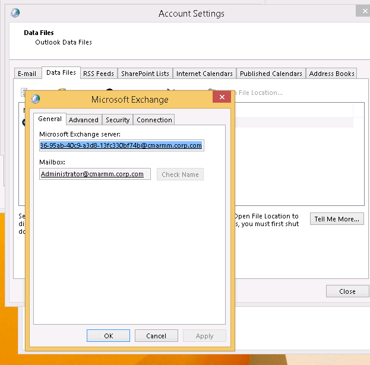Click the Microsoft Exchange dialog title icon
This screenshot has height=365, width=370.
tap(36, 99)
